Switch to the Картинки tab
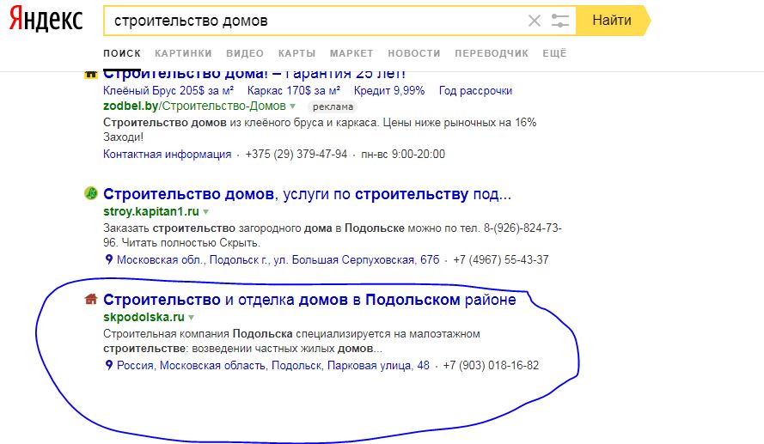764x444 pixels. (x=183, y=53)
